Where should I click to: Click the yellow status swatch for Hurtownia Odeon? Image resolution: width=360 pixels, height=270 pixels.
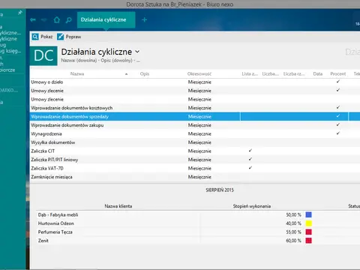pos(309,223)
